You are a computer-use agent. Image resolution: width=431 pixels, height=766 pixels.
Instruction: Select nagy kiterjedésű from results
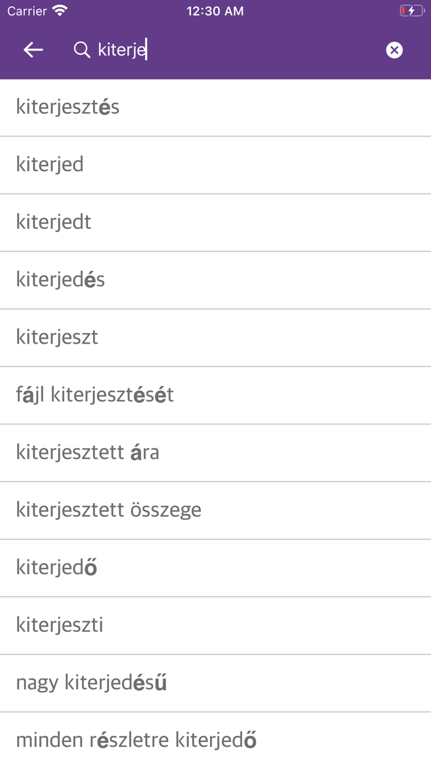(91, 682)
